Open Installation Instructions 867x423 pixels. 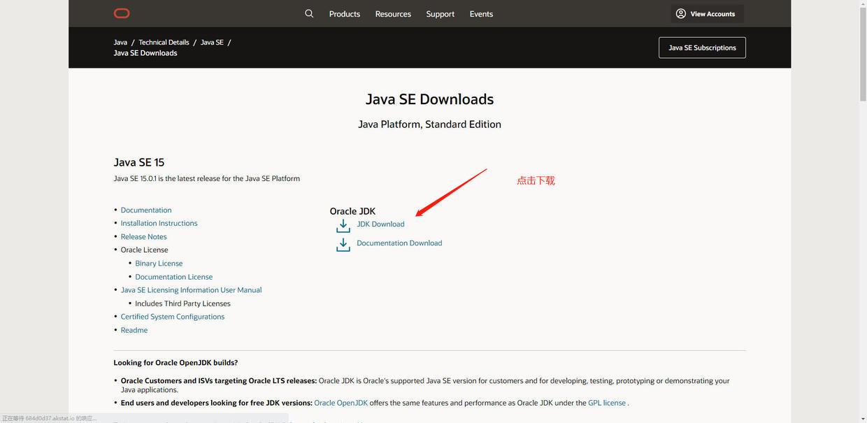(x=159, y=222)
